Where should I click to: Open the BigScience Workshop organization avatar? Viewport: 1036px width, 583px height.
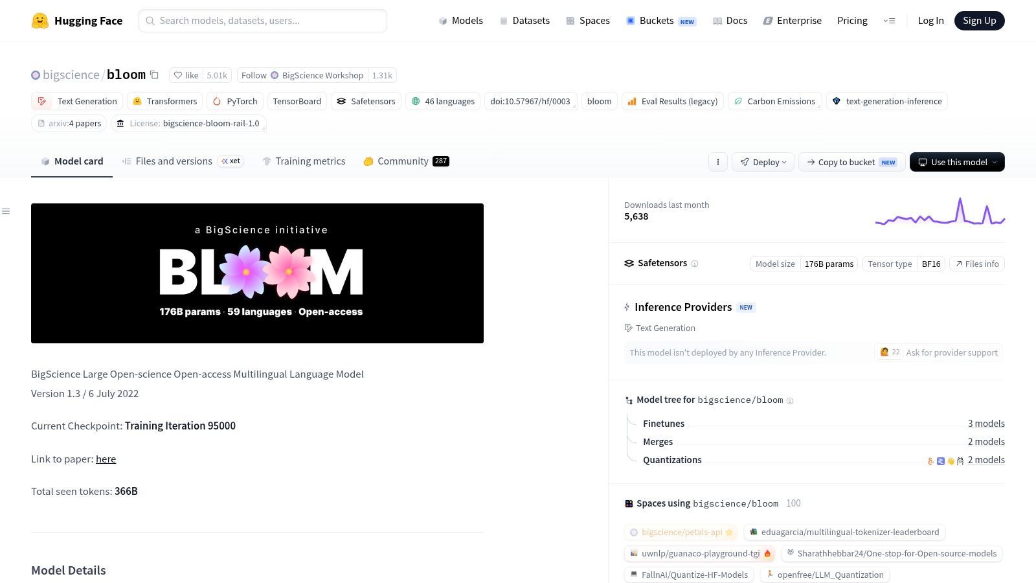(275, 75)
